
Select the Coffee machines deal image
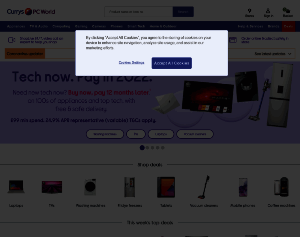point(281,187)
